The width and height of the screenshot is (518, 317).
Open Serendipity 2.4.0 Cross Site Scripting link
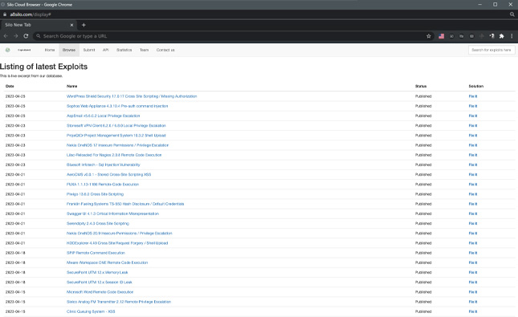coord(98,223)
